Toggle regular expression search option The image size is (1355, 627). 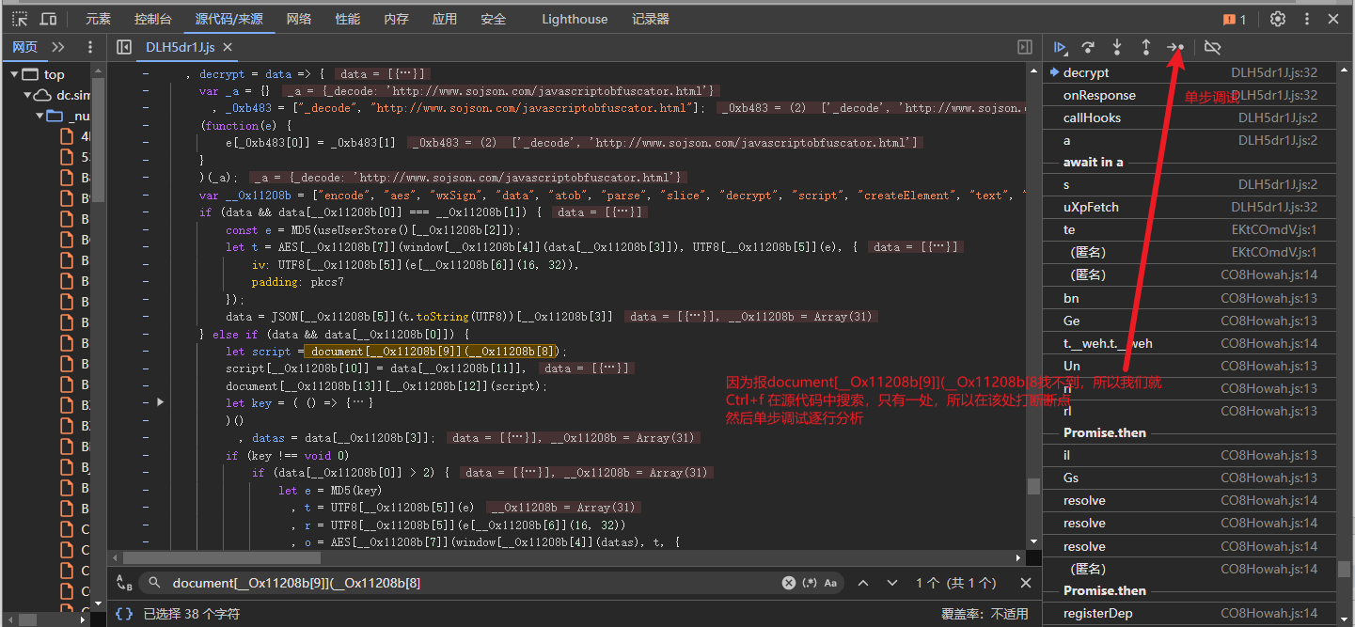811,583
